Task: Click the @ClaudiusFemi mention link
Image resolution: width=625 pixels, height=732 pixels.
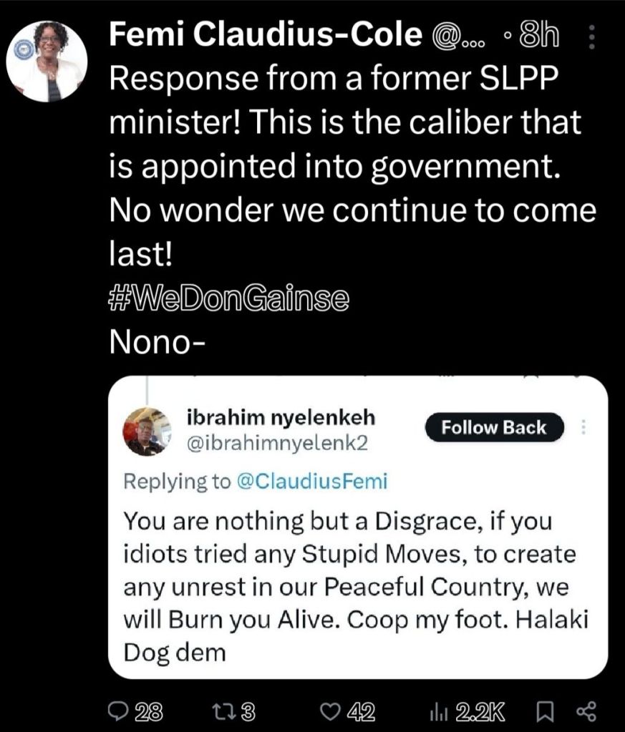Action: tap(311, 482)
